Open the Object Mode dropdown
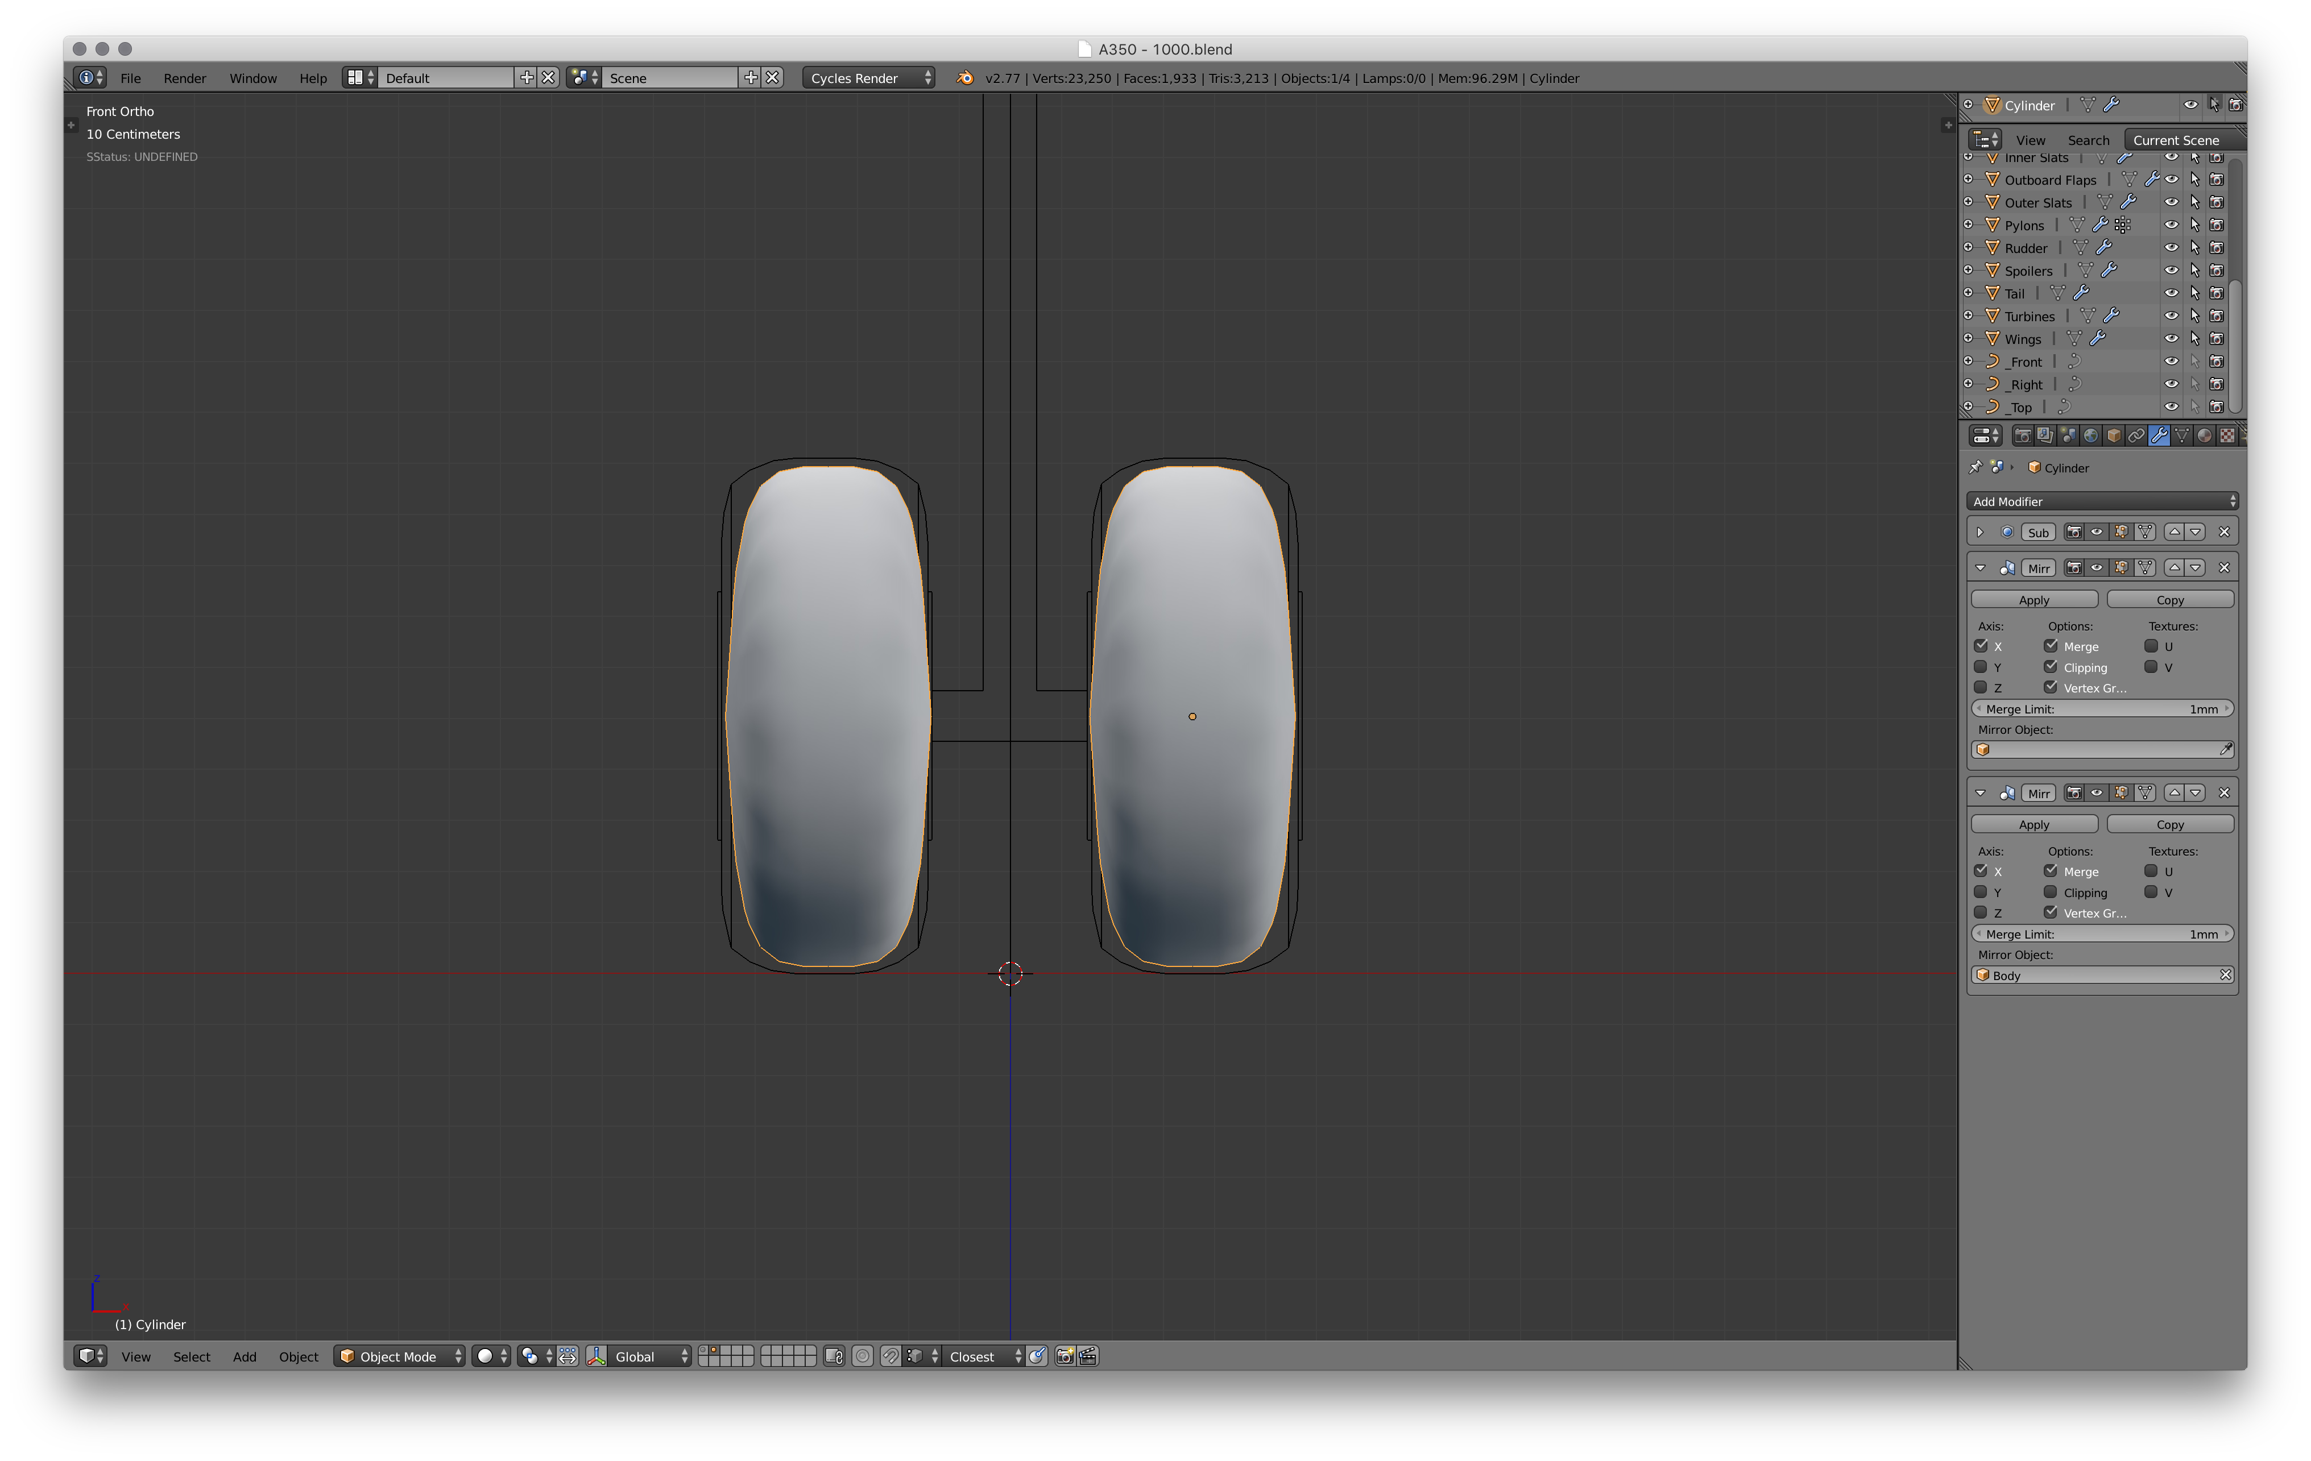Screen dimensions: 2311x1461 (x=399, y=1355)
